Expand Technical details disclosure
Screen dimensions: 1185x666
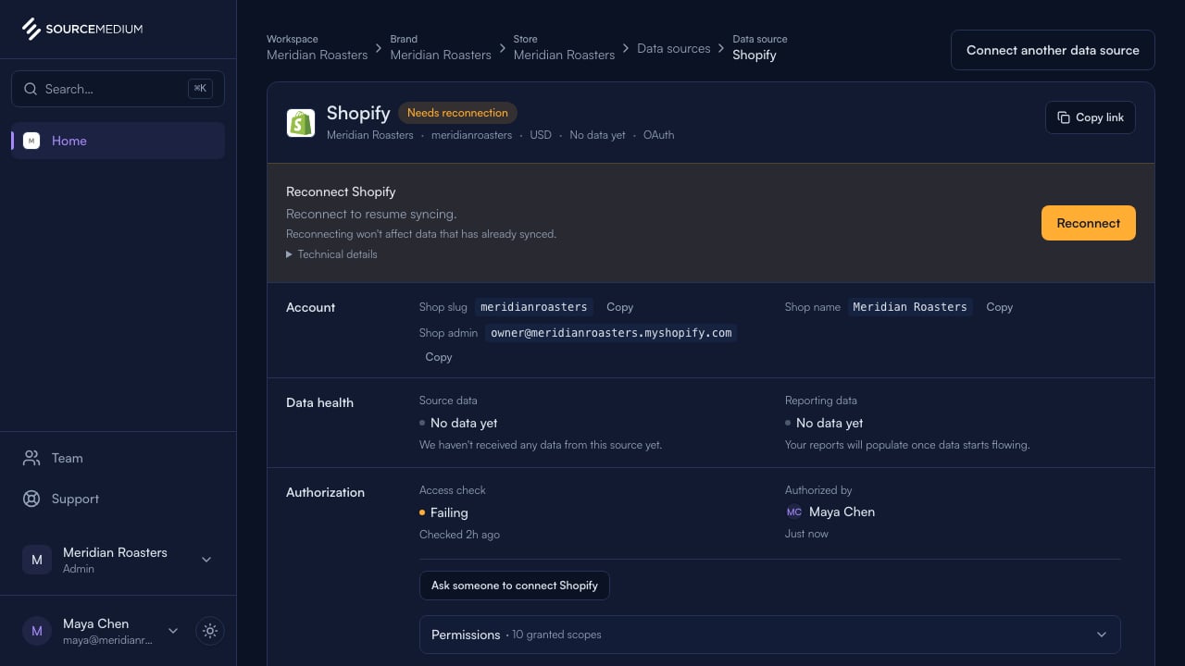[331, 254]
